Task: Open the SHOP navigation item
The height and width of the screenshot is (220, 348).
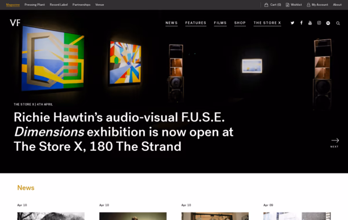Action: pyautogui.click(x=240, y=23)
